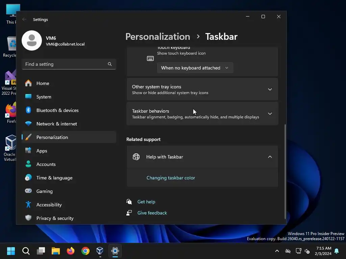The height and width of the screenshot is (259, 346).
Task: Click the search magnifier in Find a setting
Action: [x=110, y=64]
